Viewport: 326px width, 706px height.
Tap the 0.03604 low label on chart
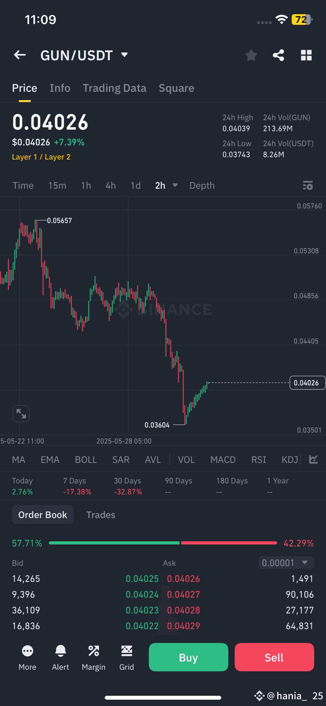coord(157,425)
